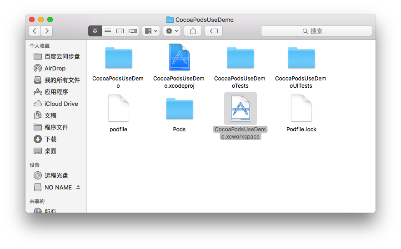This screenshot has width=401, height=249.
Task: Click the 共享的 sidebar section header
Action: [x=37, y=201]
